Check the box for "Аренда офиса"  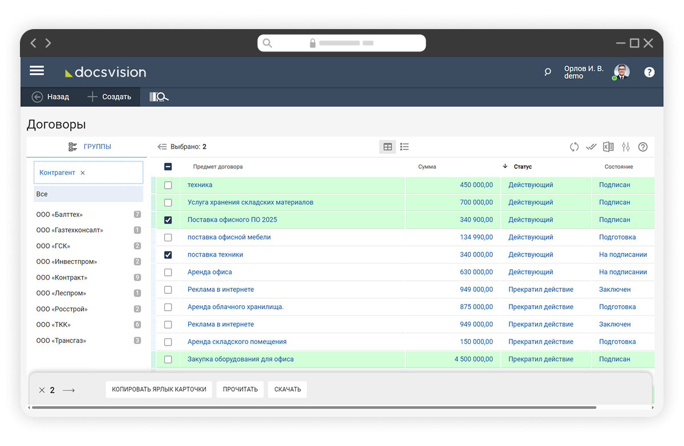tap(168, 273)
